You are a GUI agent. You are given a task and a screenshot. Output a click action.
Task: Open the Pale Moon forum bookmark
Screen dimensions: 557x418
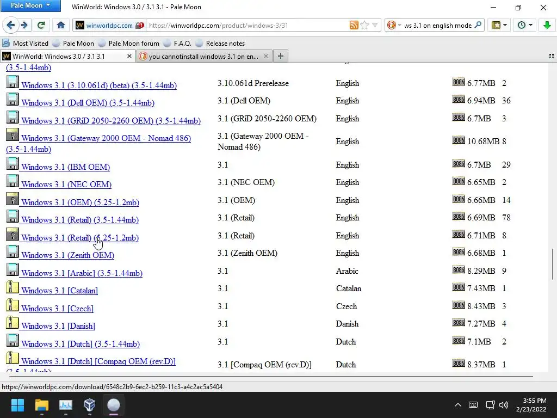point(128,44)
